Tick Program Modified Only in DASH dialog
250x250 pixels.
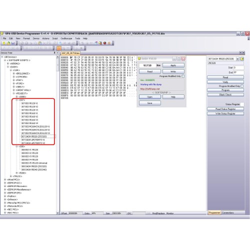(x=183, y=76)
